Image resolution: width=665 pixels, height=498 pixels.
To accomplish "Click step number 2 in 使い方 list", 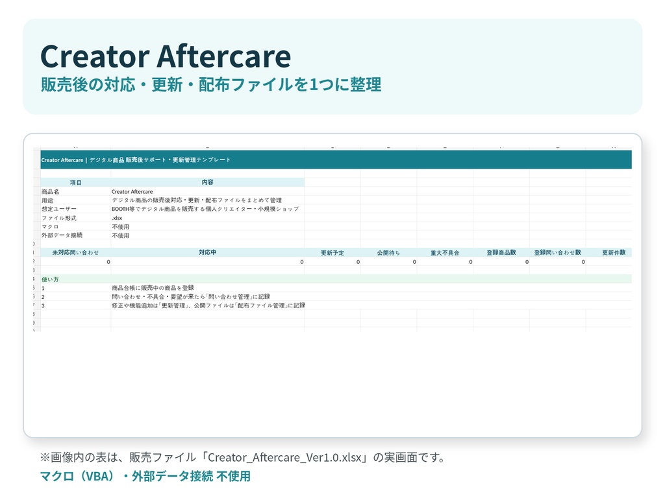I will 75,297.
